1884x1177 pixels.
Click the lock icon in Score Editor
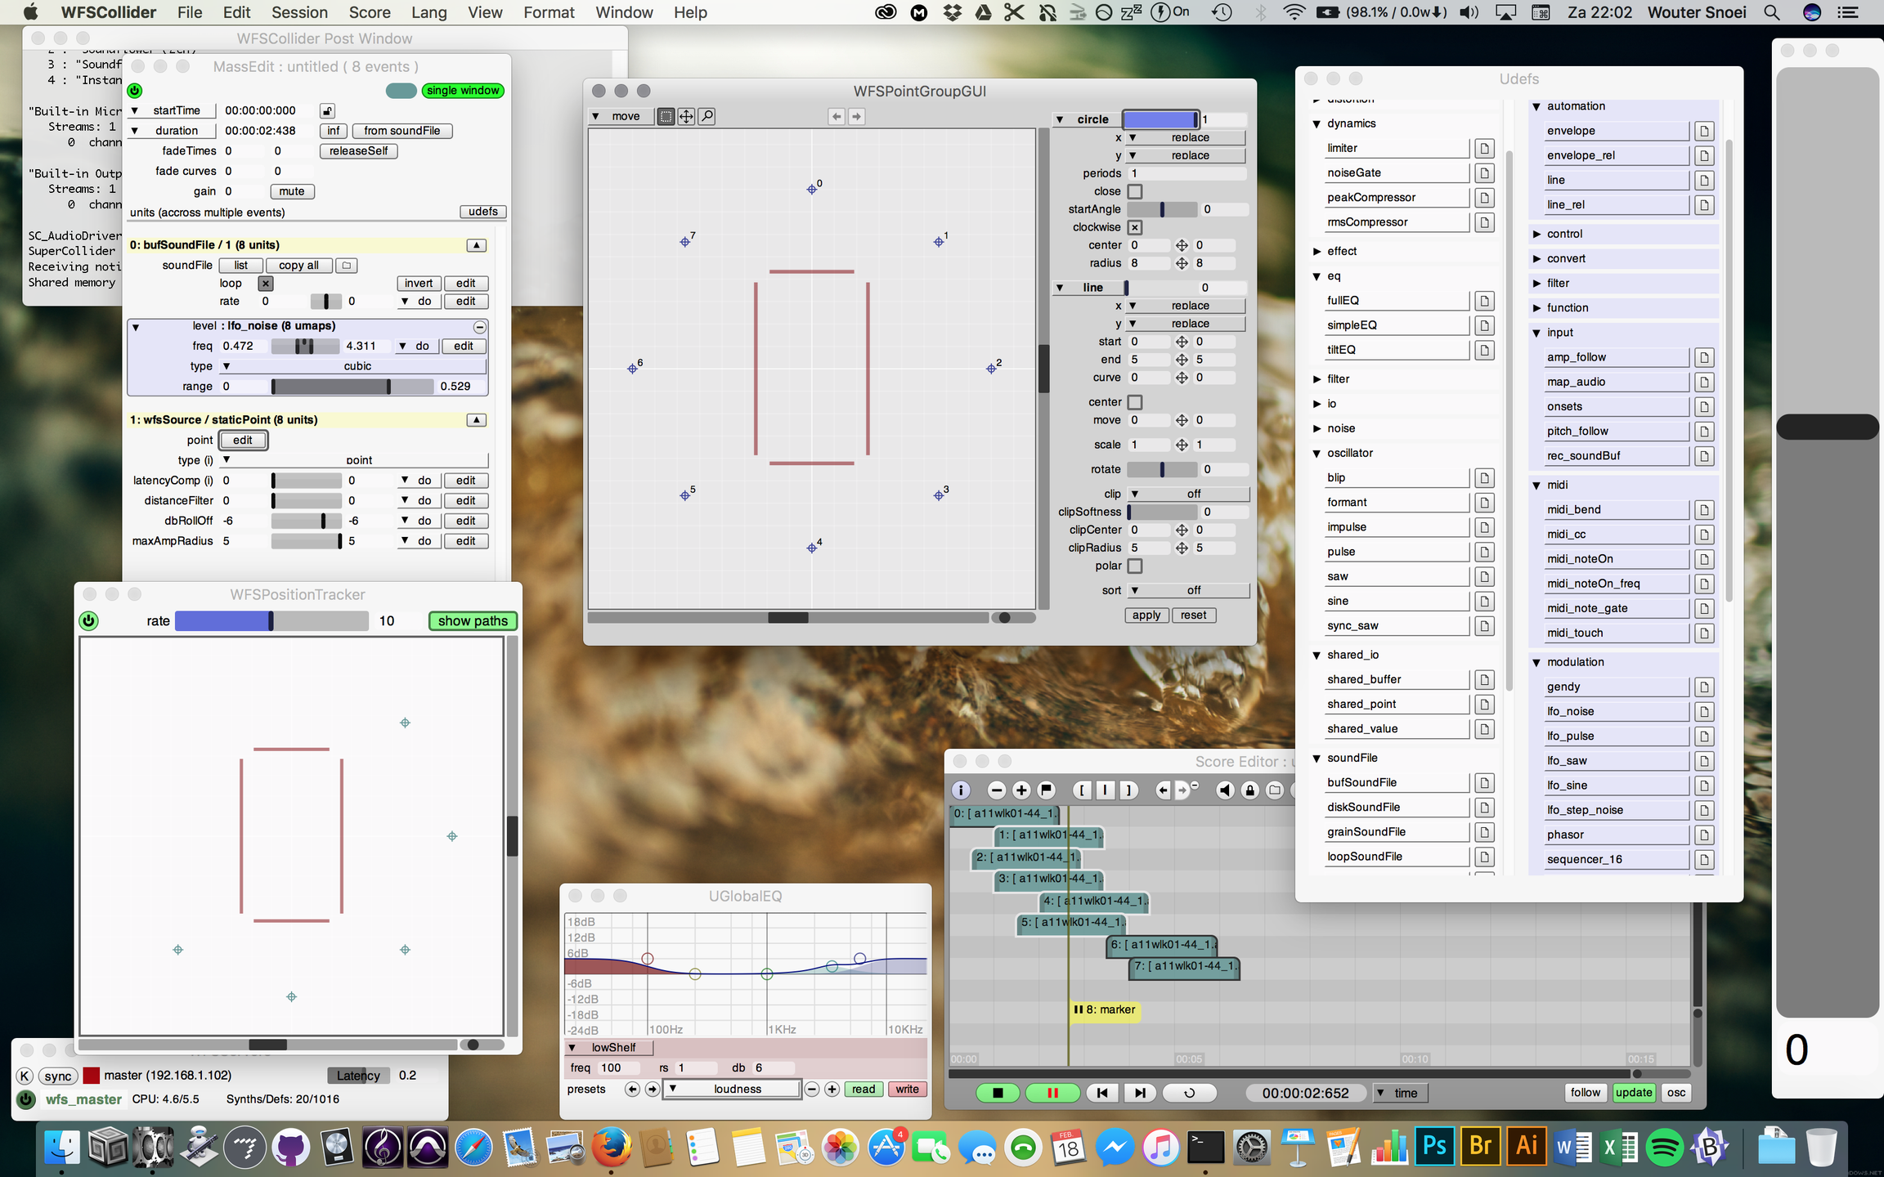(x=1249, y=790)
